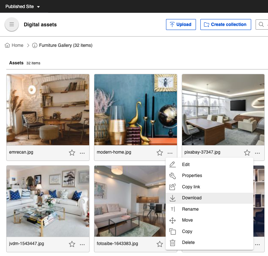Click the search magnifier icon
Screen dimensions: 268x256
pos(261,25)
